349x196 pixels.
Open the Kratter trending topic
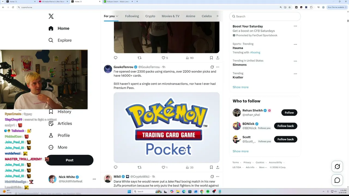point(238,77)
